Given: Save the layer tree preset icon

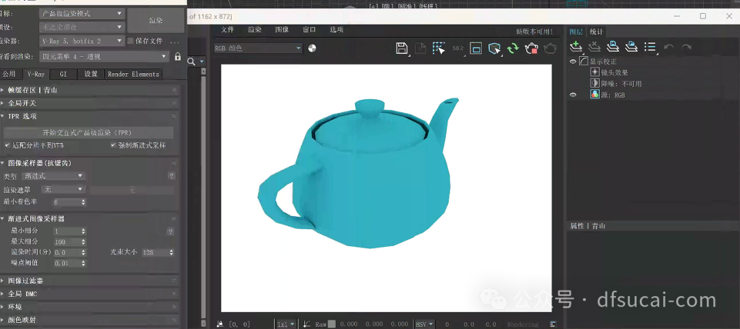Looking at the screenshot, I should pyautogui.click(x=613, y=47).
